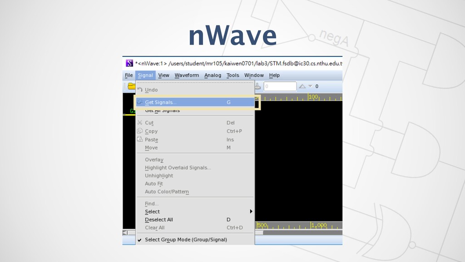The height and width of the screenshot is (262, 465).
Task: Click the down triangle dropdown beside time field
Action: coord(310,86)
